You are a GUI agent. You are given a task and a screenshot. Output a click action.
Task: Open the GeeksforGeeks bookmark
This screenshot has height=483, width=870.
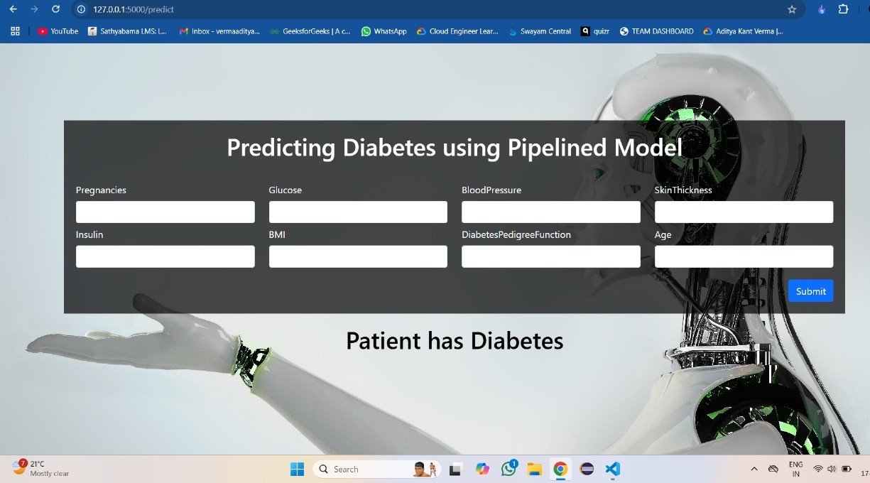311,31
